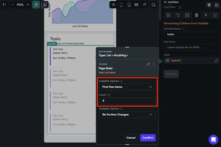Toggle light mode sun icon
This screenshot has width=221, height=147.
[x=113, y=5]
